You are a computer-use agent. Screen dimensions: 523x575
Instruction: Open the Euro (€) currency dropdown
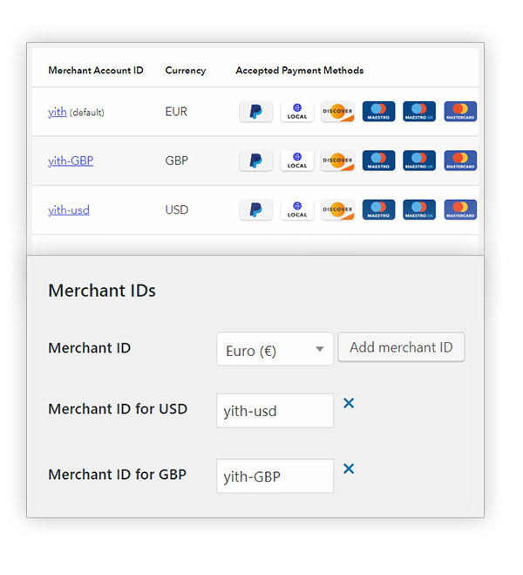[x=275, y=350]
